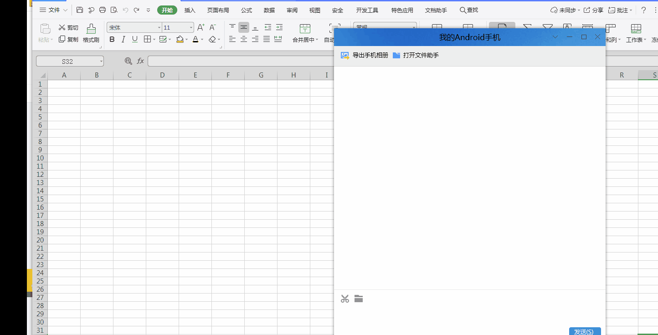Viewport: 658px width, 335px height.
Task: Redo the last action
Action: pyautogui.click(x=137, y=10)
